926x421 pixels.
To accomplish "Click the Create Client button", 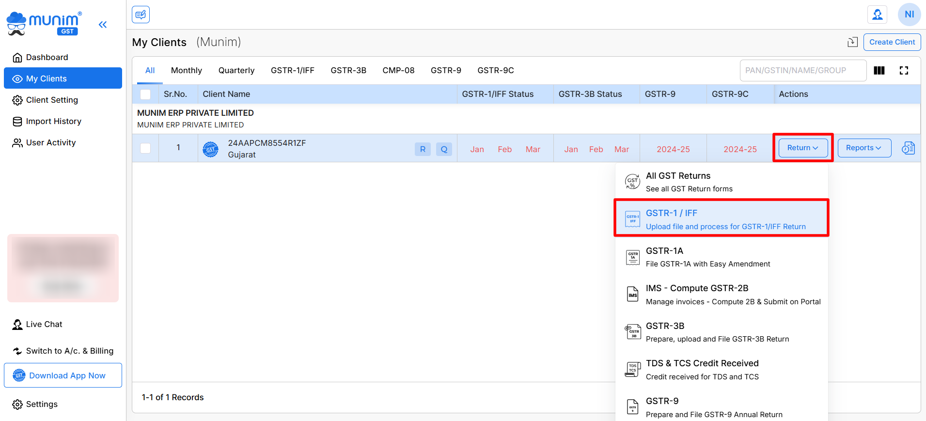I will click(x=892, y=42).
